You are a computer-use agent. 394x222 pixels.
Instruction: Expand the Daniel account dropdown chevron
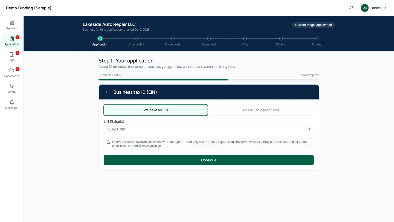click(384, 8)
